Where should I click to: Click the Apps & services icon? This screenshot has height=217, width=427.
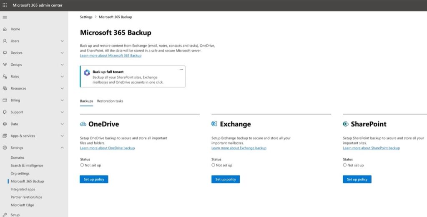coord(5,136)
